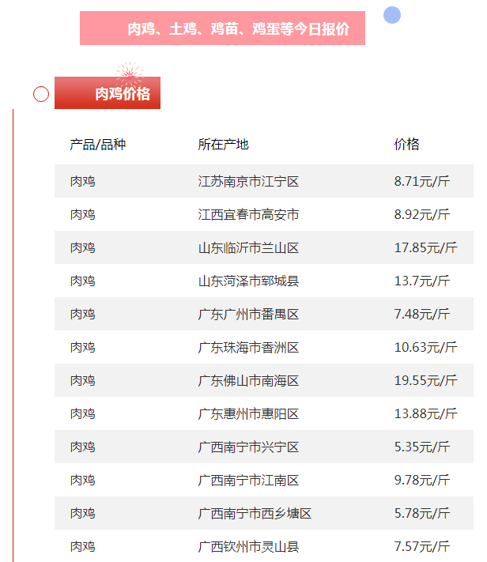Viewport: 487px width, 562px height.
Task: Click the 7.57元/斤 price for 灵山县
Action: point(421,547)
